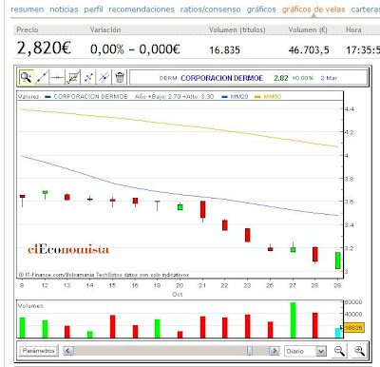The height and width of the screenshot is (367, 380).
Task: Zoom out with the minus magnifier button
Action: coord(339,351)
